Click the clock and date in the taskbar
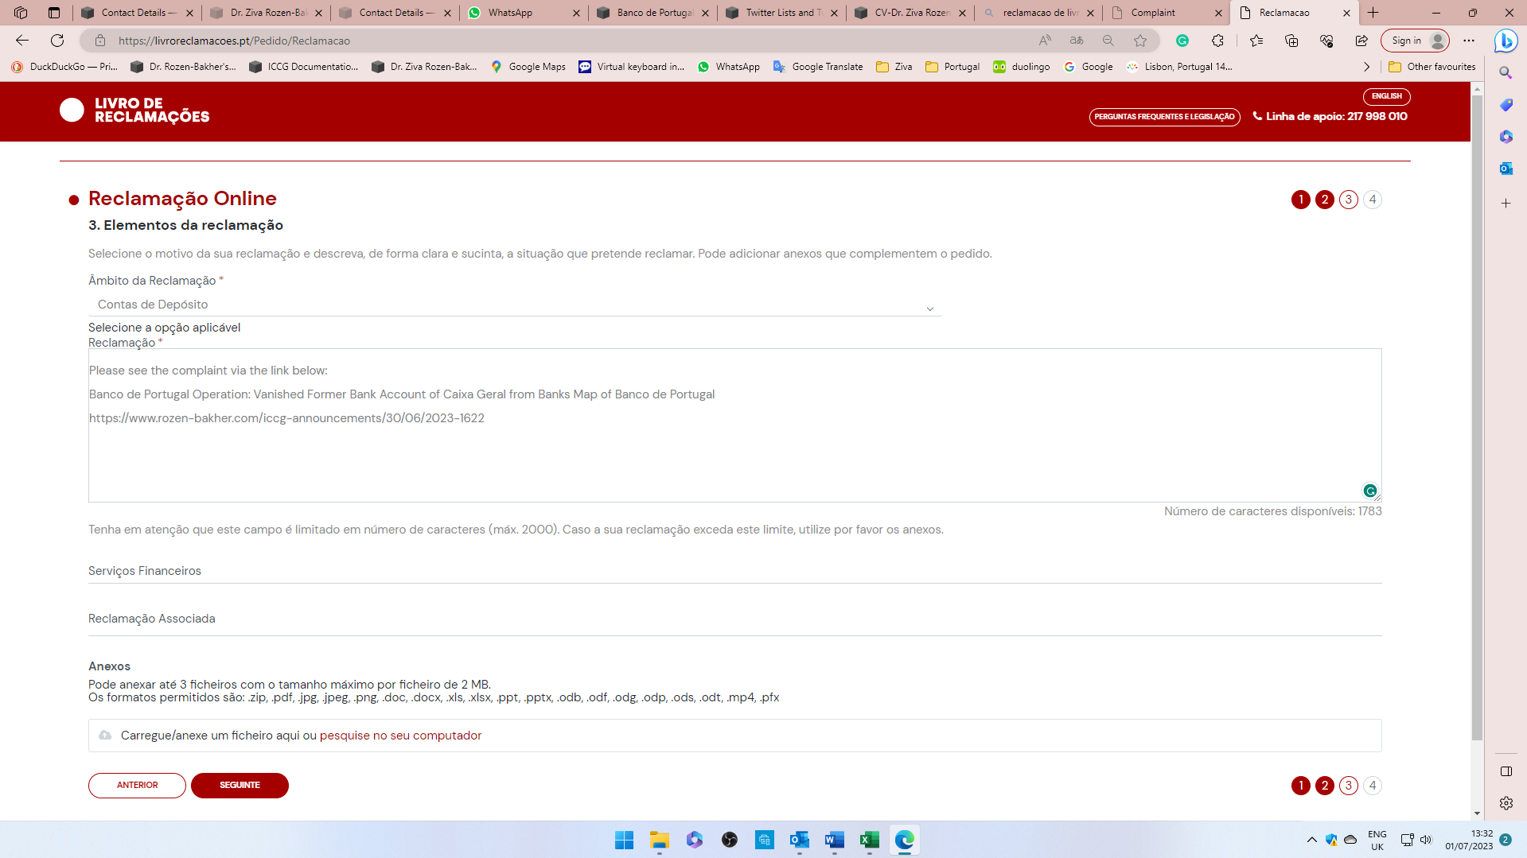The image size is (1527, 858). tap(1469, 840)
